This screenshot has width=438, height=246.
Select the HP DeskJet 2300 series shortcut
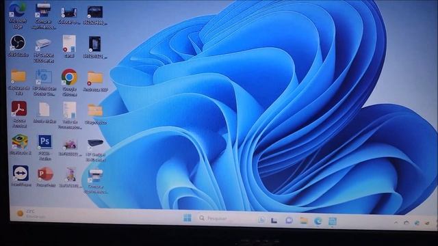coord(43,50)
